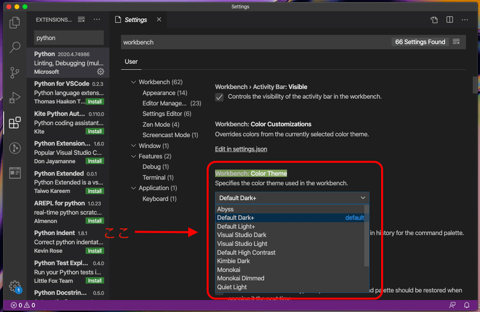The height and width of the screenshot is (312, 480).
Task: Select Kimbie Dark theme
Action: [290, 261]
